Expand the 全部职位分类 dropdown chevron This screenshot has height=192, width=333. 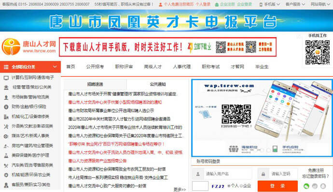55,67
